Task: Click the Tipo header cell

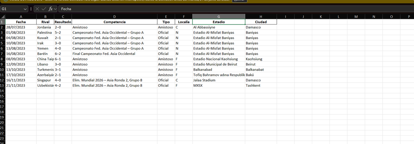Action: [166, 22]
